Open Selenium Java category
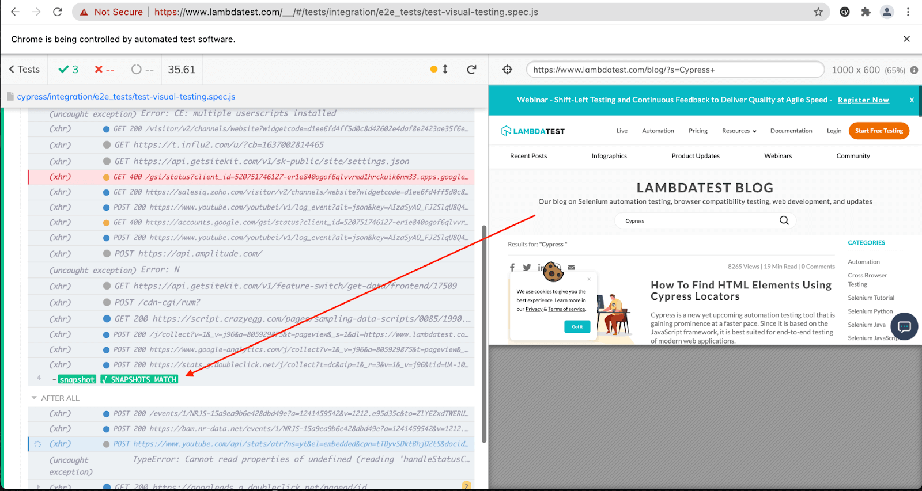 [x=867, y=325]
